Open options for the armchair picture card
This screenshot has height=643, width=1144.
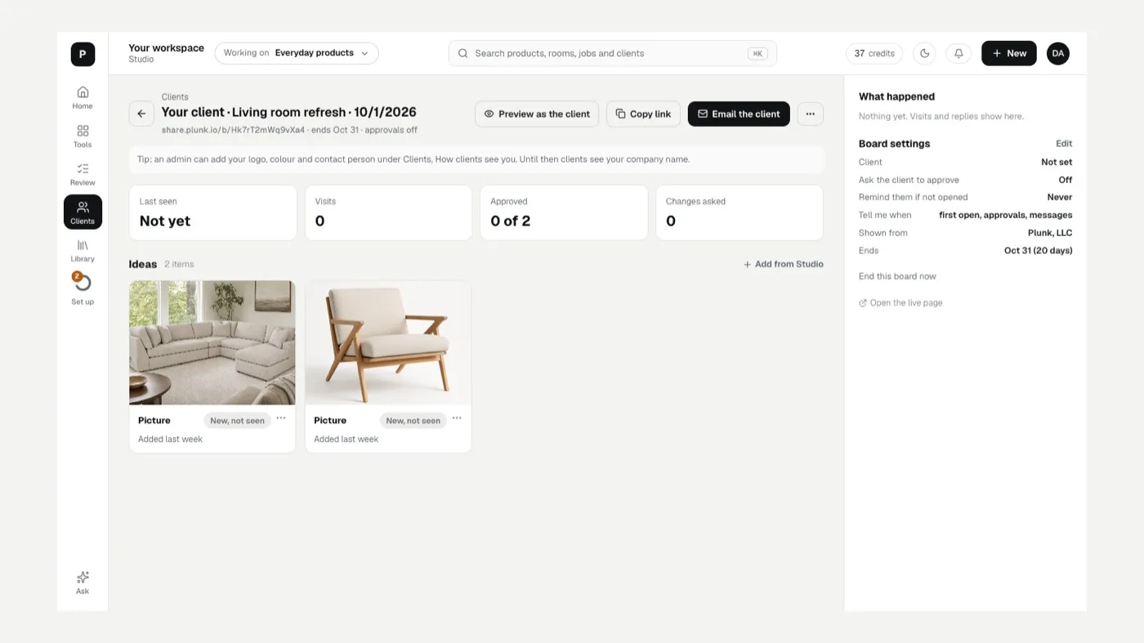457,418
